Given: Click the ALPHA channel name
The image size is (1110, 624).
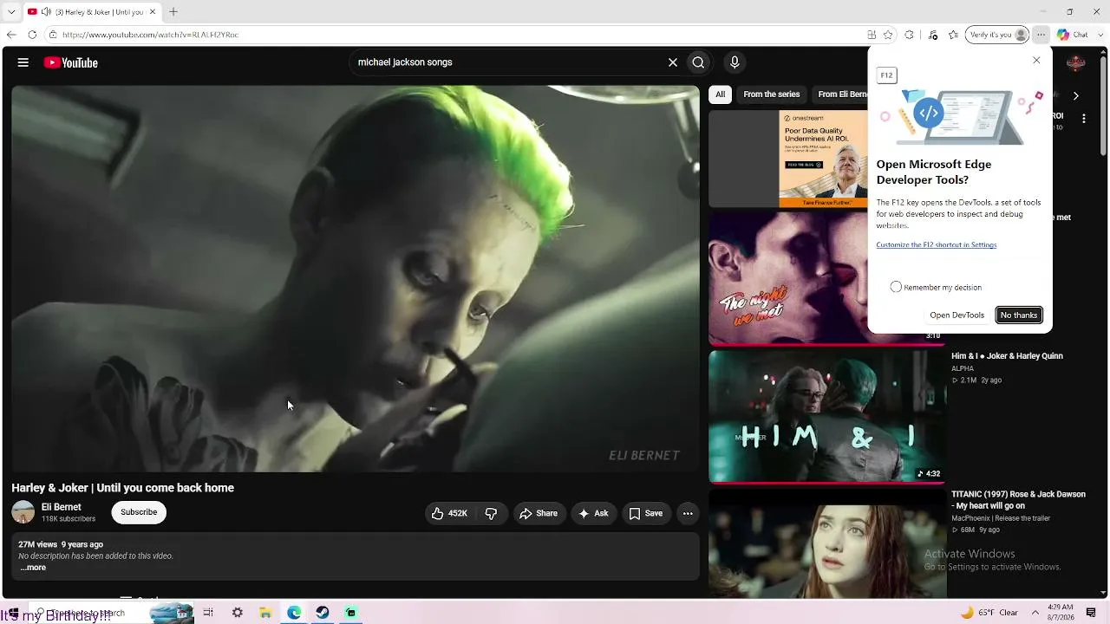Looking at the screenshot, I should click(963, 368).
